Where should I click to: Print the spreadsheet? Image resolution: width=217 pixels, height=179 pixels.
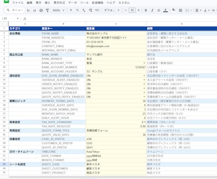click(41, 10)
